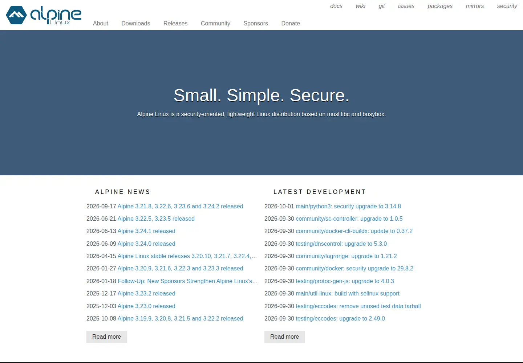Open main/python3 security upgrade commit
The image size is (523, 363).
click(x=348, y=206)
